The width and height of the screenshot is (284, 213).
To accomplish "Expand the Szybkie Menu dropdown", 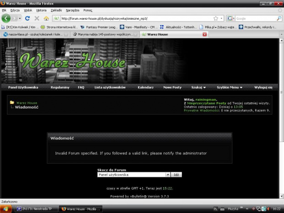I will (229, 87).
